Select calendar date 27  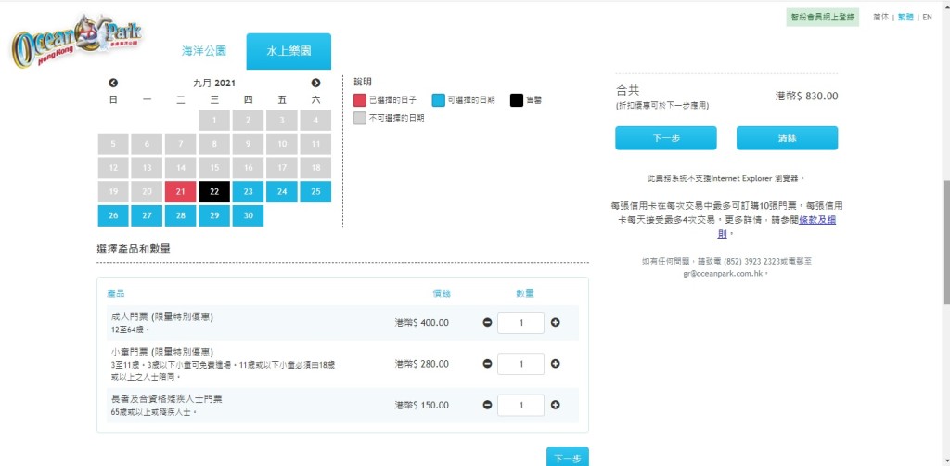[147, 215]
